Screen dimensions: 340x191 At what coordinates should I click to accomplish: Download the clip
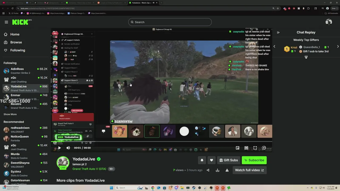point(218,170)
